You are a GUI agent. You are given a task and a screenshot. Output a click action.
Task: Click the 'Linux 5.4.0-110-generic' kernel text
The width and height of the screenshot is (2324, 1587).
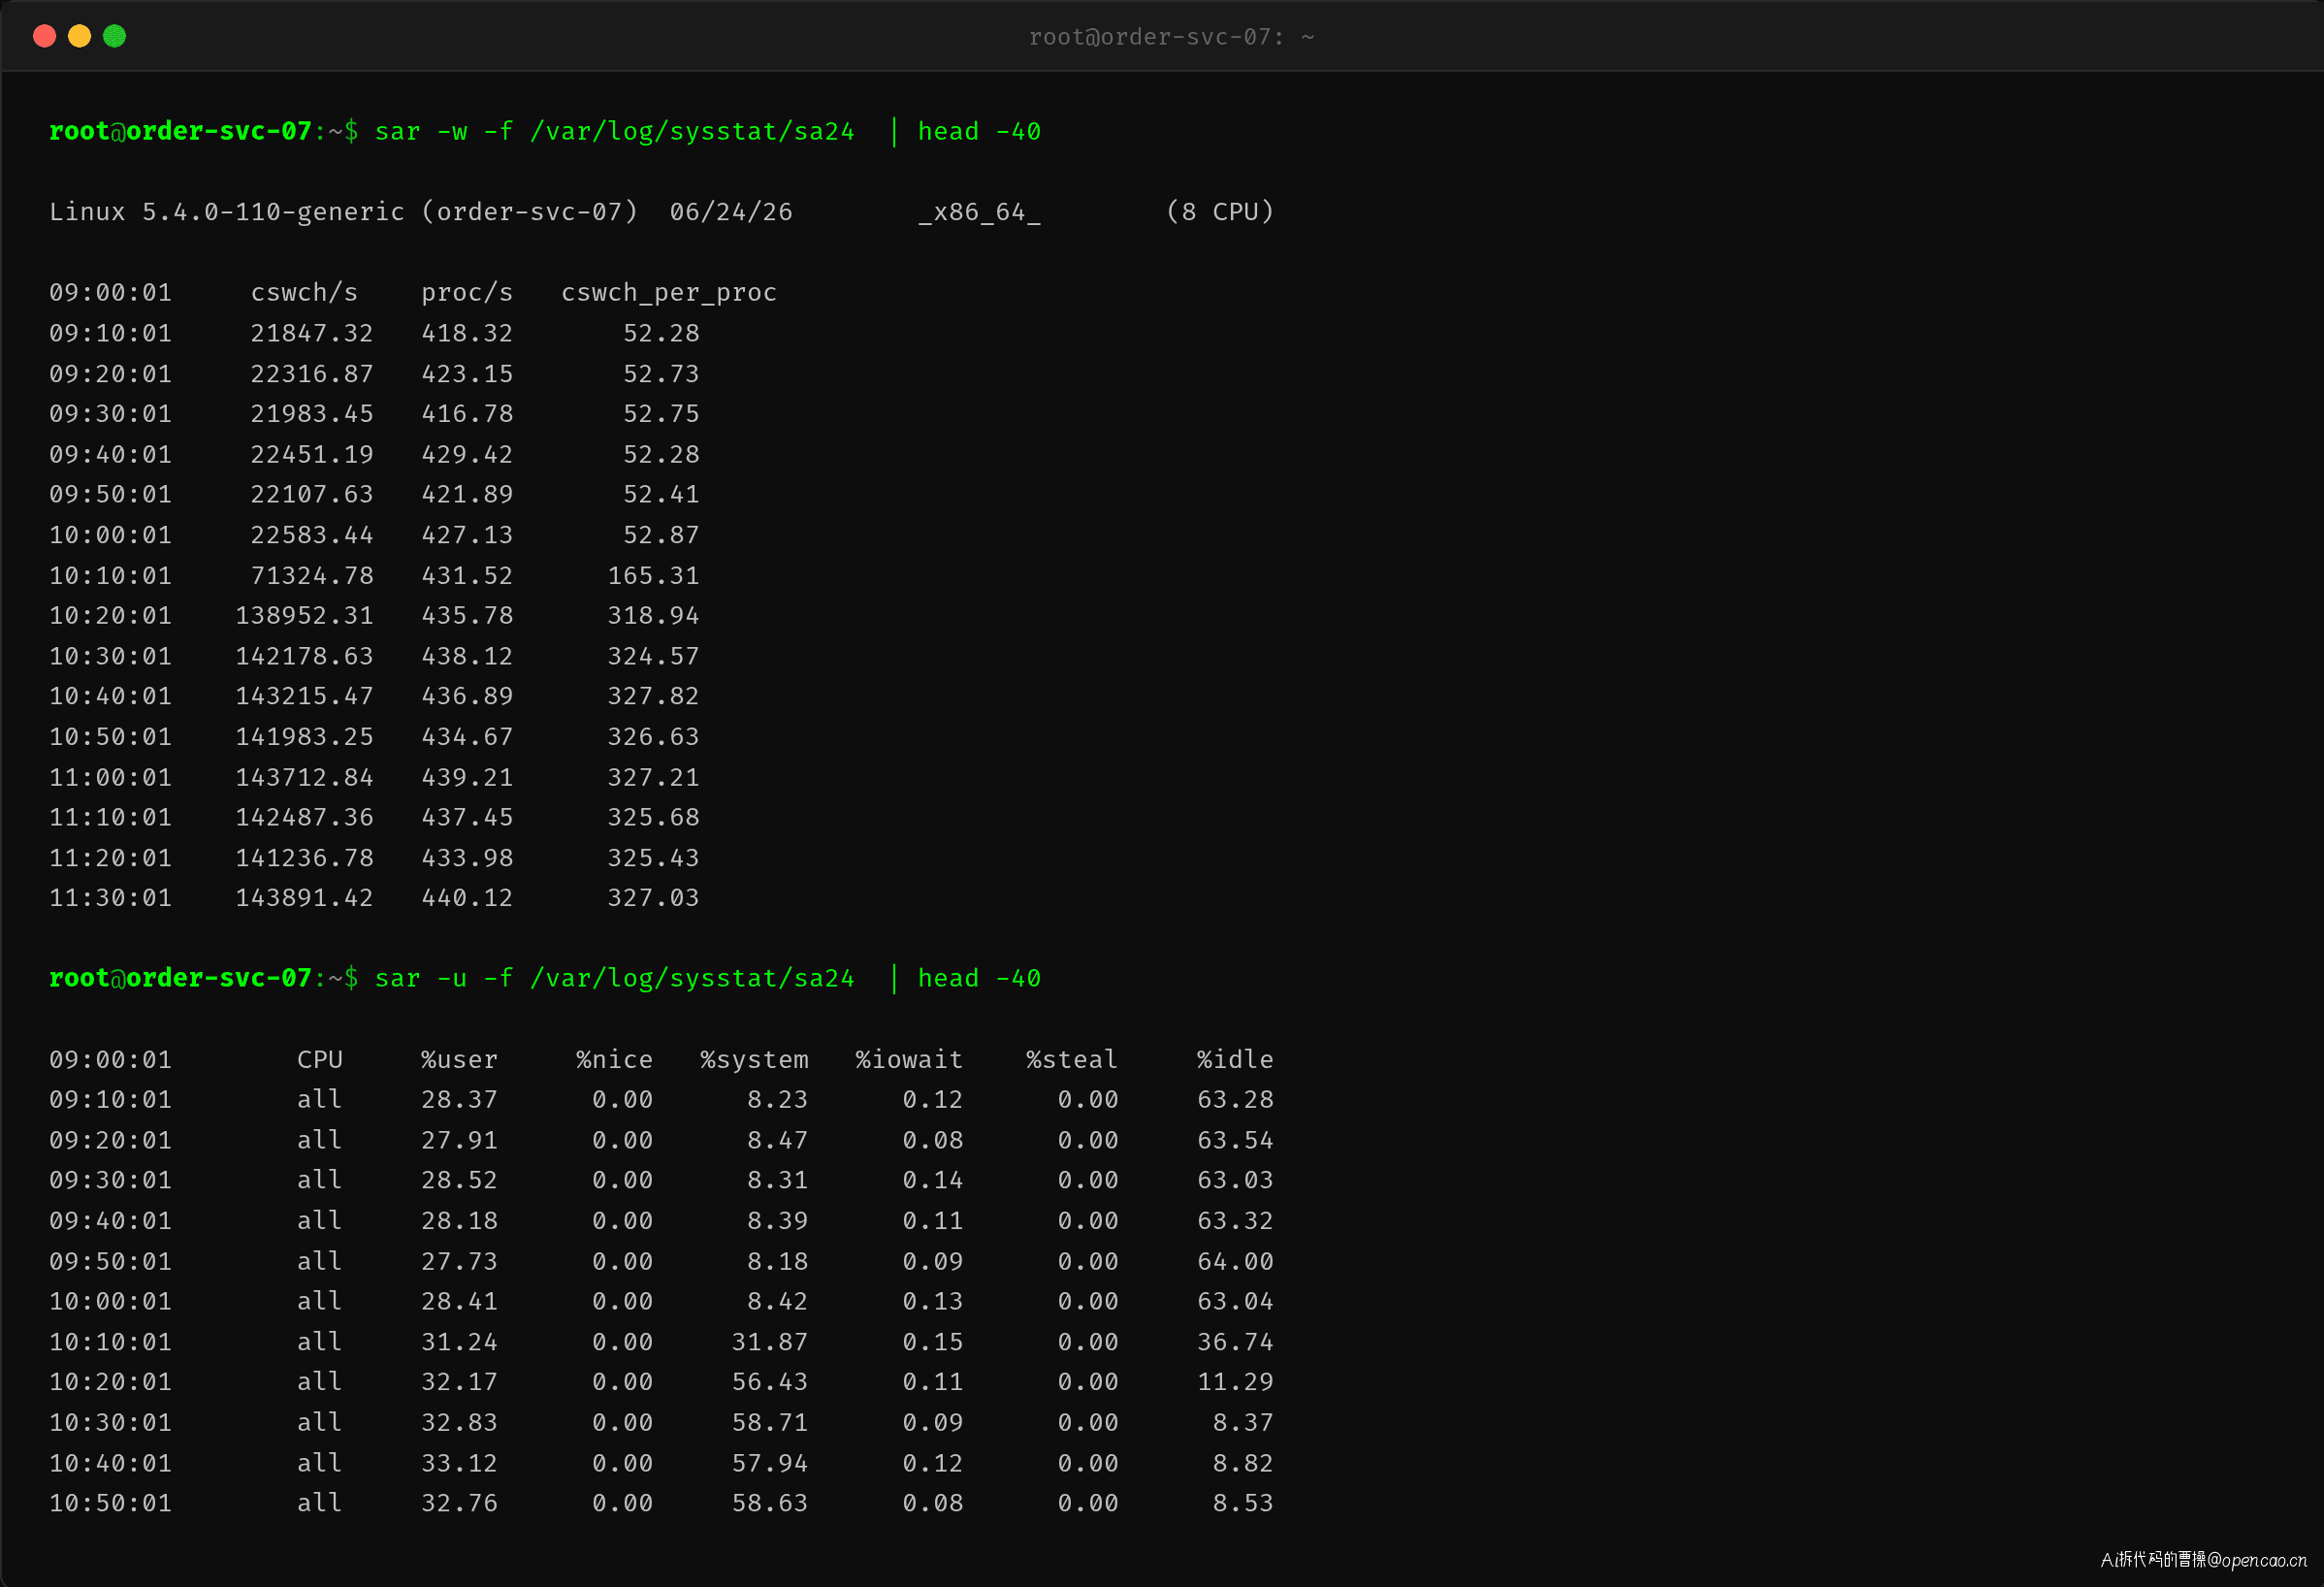click(x=227, y=212)
